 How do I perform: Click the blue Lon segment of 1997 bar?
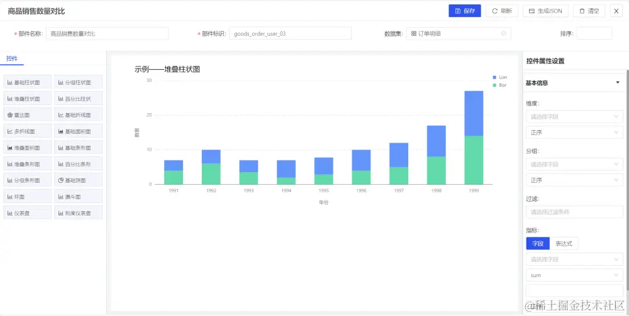coord(399,155)
